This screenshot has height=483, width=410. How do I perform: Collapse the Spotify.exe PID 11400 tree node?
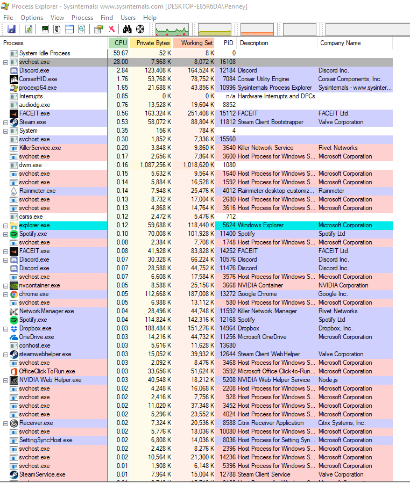tap(5, 234)
